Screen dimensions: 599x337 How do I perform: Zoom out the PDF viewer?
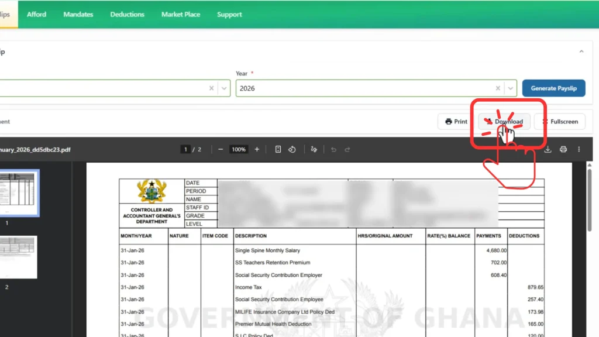click(x=221, y=149)
